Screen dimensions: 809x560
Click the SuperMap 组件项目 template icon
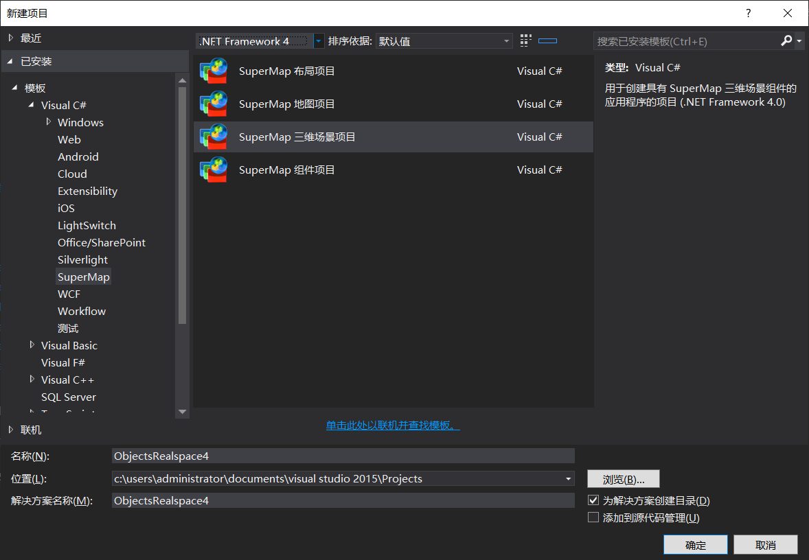[214, 170]
